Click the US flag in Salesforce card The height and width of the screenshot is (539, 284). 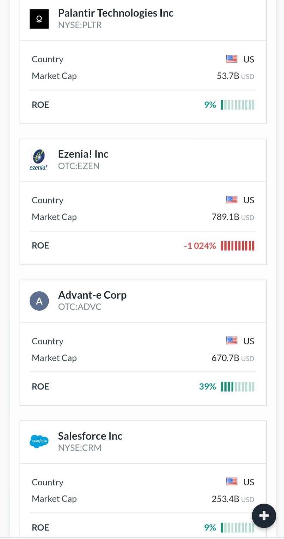(231, 482)
